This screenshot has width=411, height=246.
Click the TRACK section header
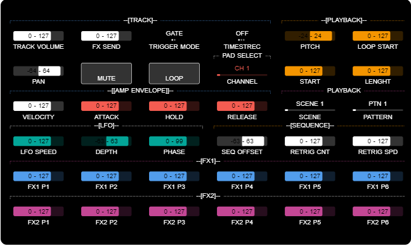point(140,20)
